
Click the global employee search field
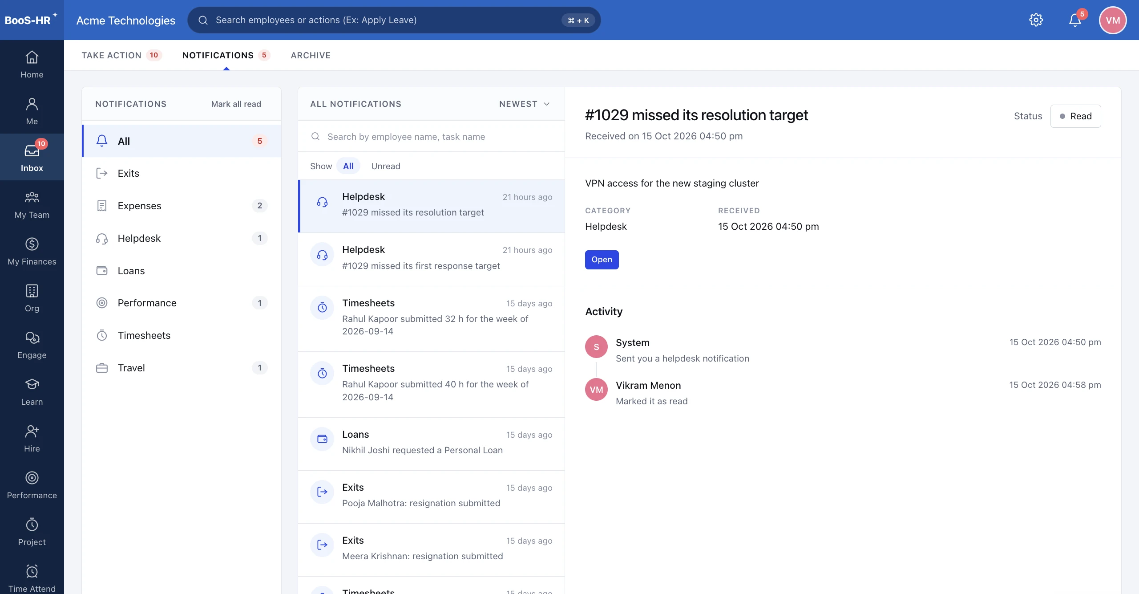(x=394, y=20)
